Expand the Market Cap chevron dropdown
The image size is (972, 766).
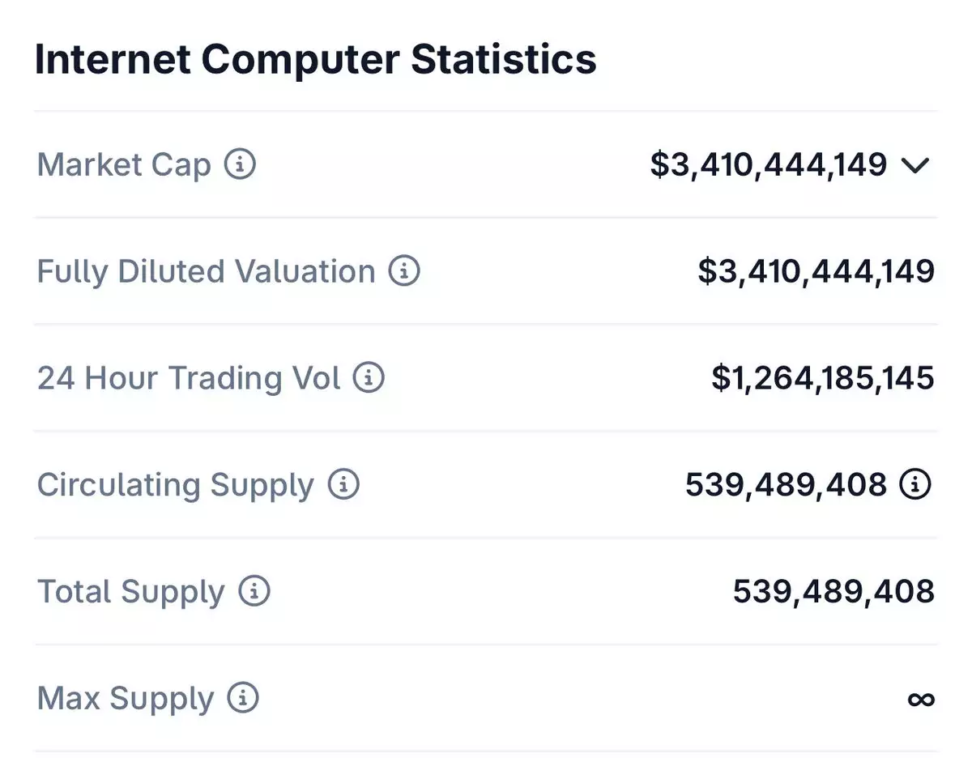(x=914, y=166)
